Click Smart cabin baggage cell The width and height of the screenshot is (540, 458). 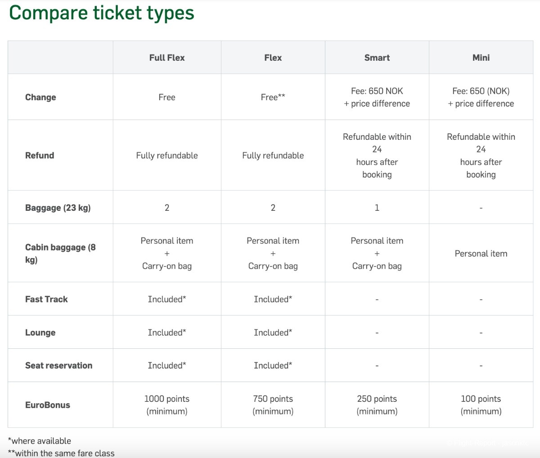click(377, 253)
